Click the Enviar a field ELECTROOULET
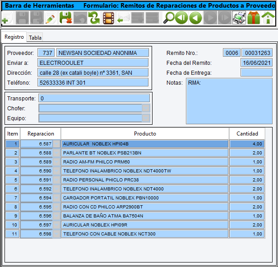 [93, 63]
